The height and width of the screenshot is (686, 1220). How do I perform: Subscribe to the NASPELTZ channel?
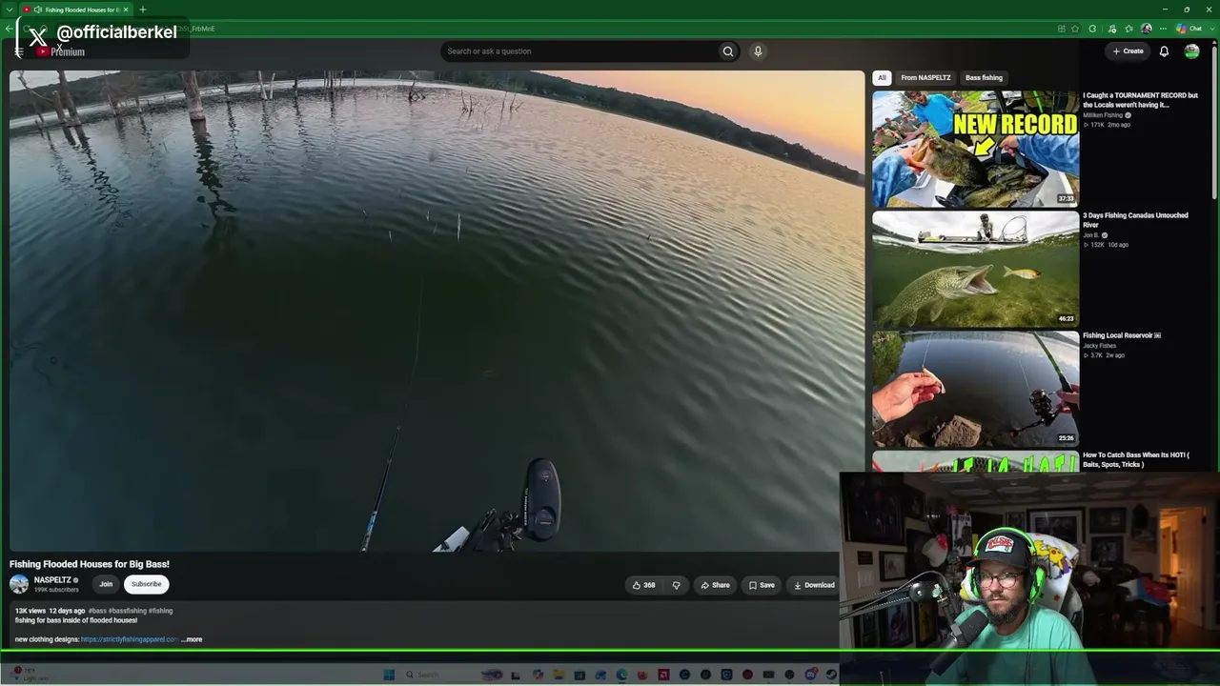(146, 584)
